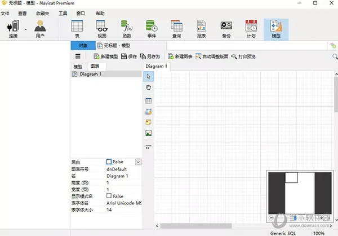Click 自动调整版面 (Auto Layout) button
The width and height of the screenshot is (338, 236).
tap(212, 56)
